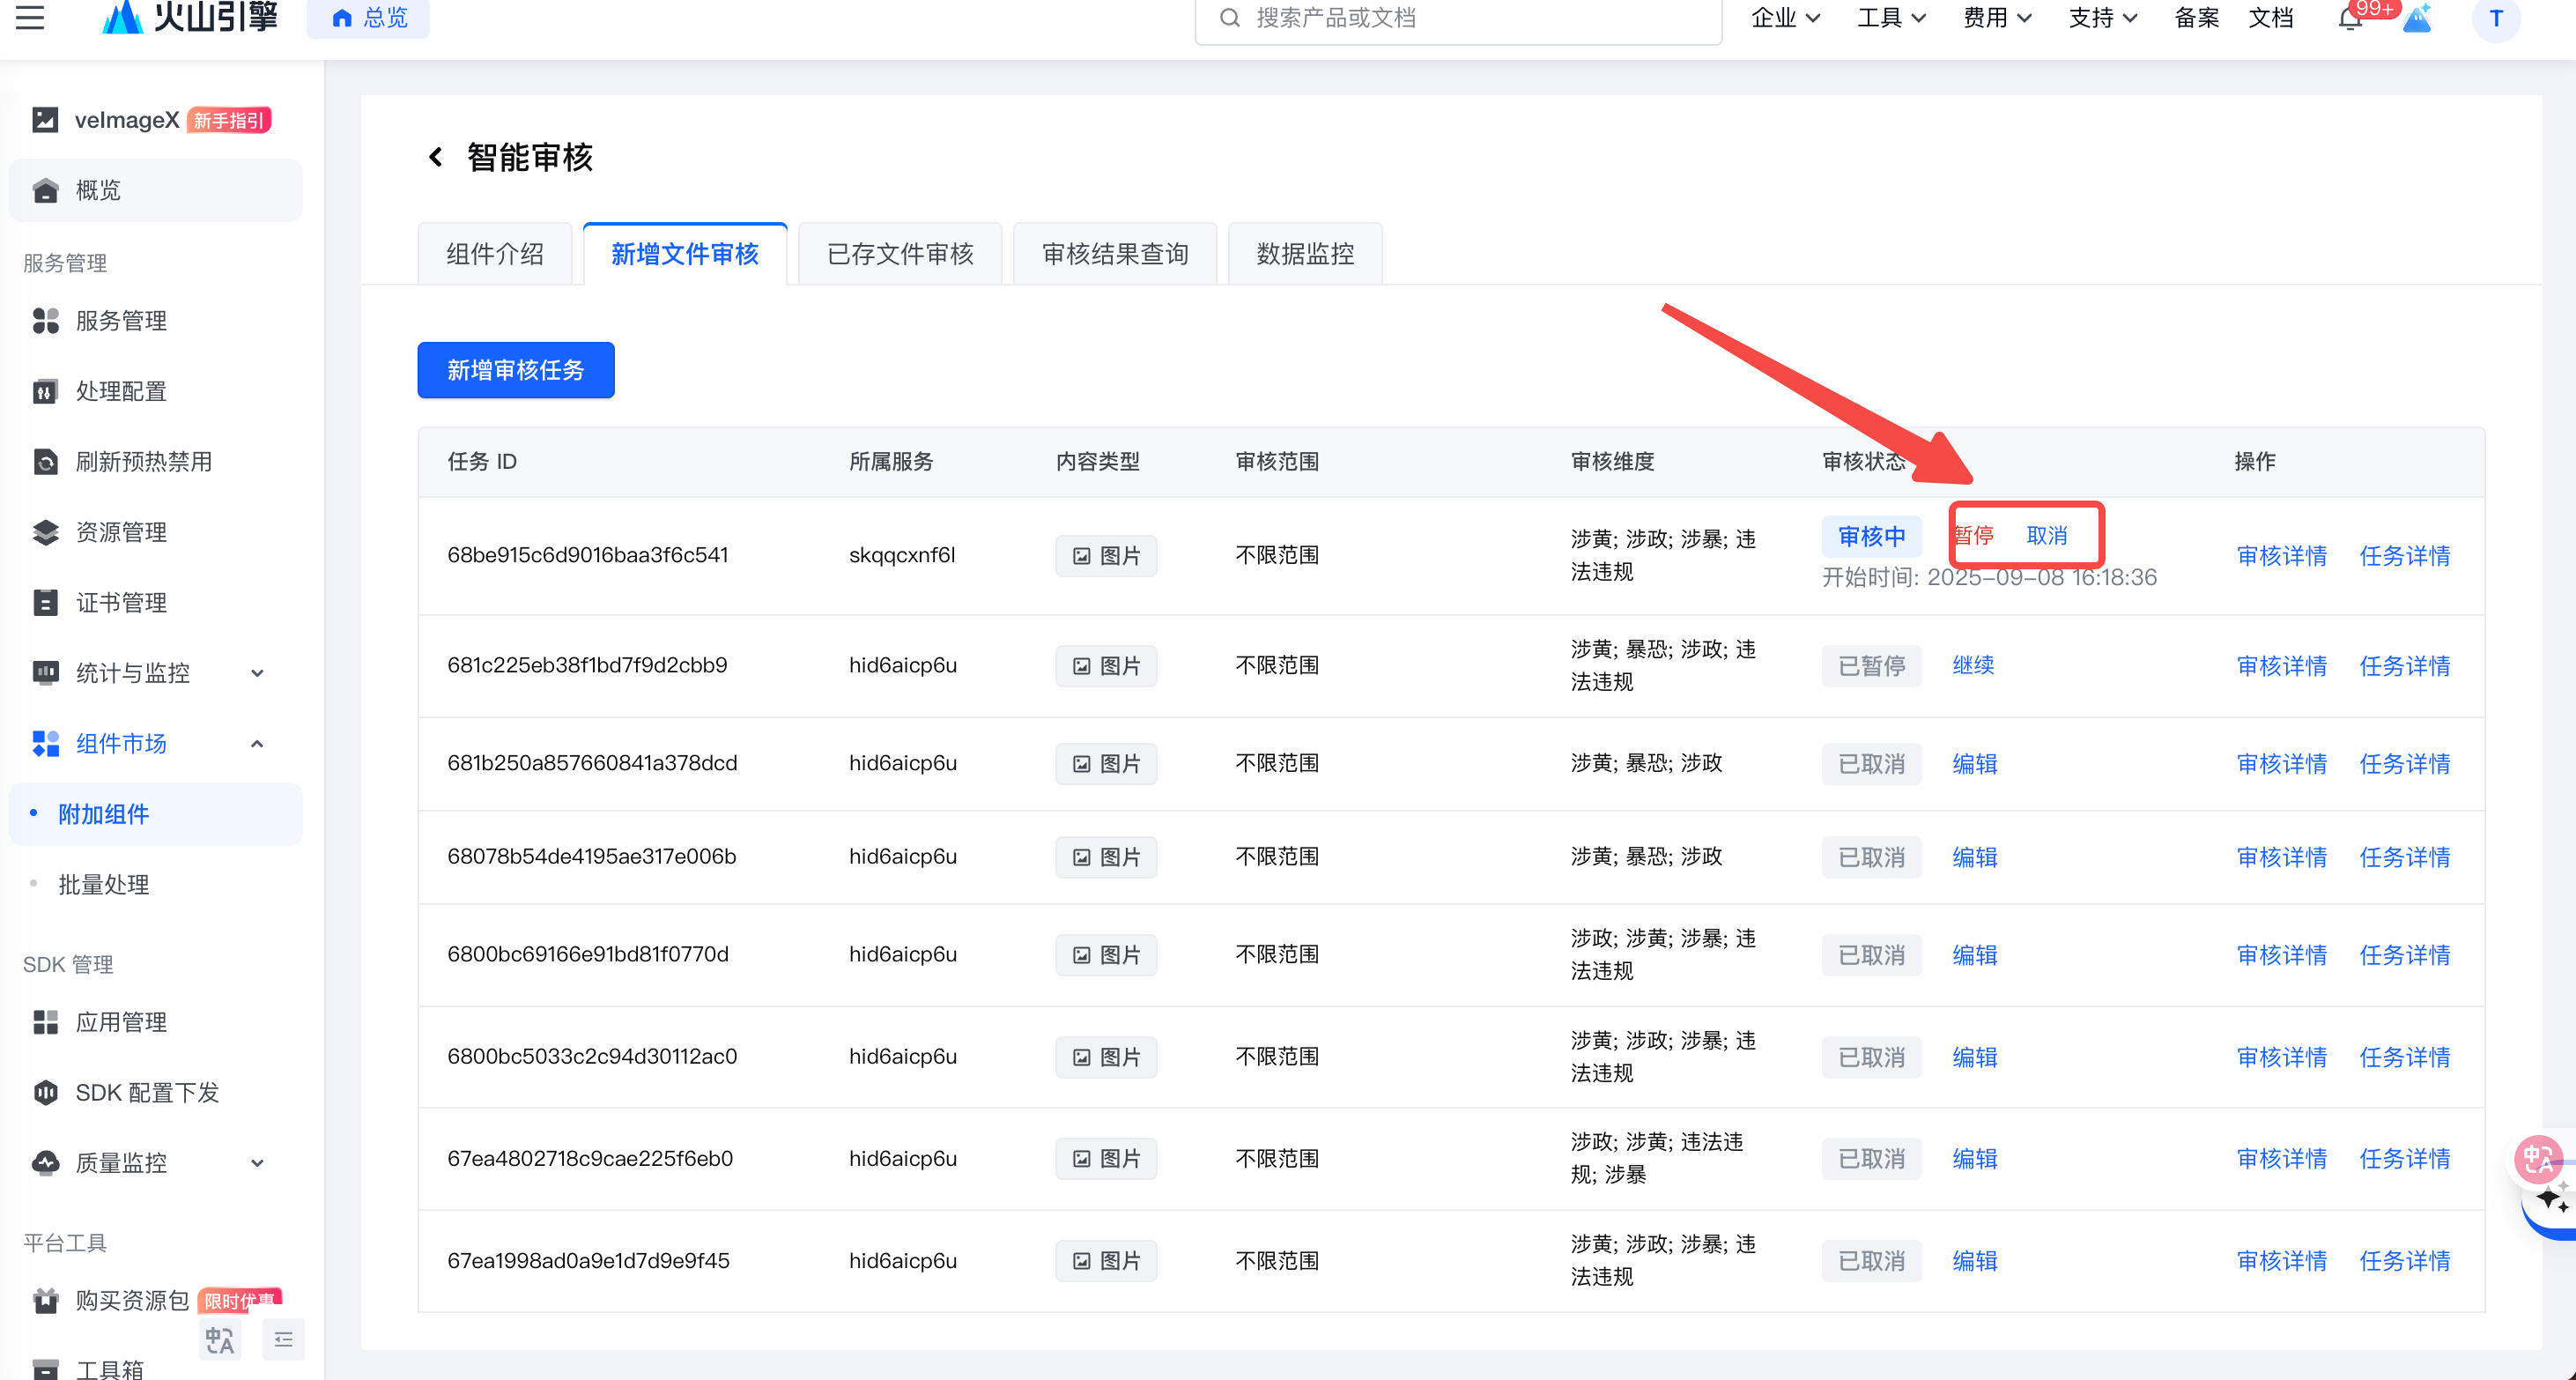Open the notification bell icon
The width and height of the screenshot is (2576, 1380).
click(x=2350, y=19)
